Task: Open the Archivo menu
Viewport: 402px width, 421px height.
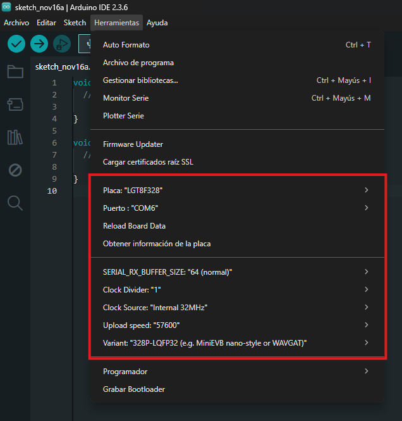Action: (16, 23)
